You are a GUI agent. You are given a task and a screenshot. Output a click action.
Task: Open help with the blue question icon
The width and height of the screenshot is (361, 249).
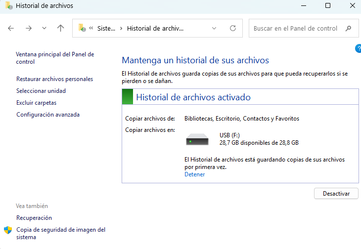(358, 48)
